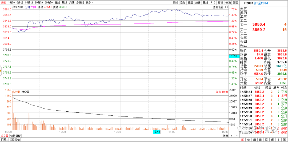Click the 持仓 value 5959
288x142 pixels.
259,70
